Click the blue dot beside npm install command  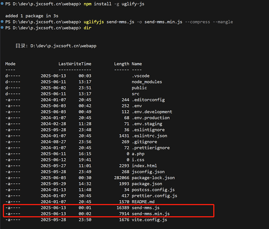2,4
